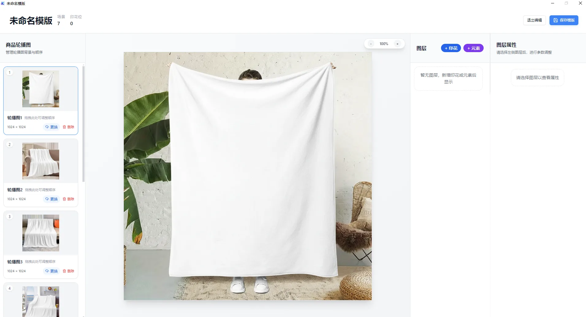This screenshot has height=317, width=586.
Task: Click replace icon on carousel image 3
Action: pyautogui.click(x=47, y=271)
